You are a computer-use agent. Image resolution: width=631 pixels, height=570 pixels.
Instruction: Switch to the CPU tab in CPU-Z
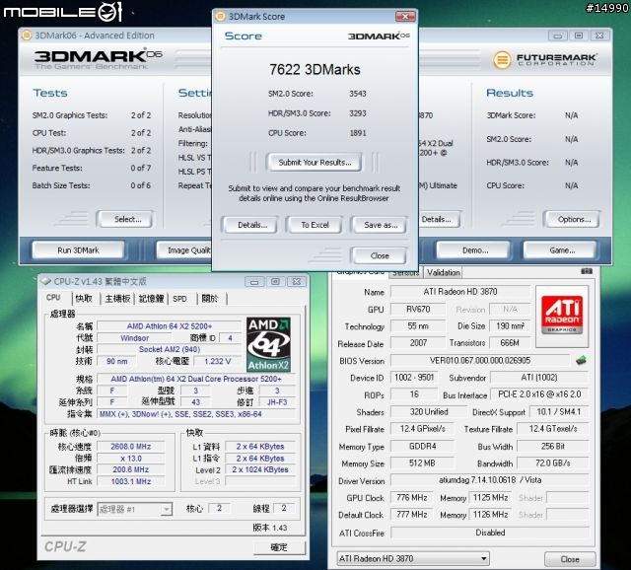[x=53, y=298]
